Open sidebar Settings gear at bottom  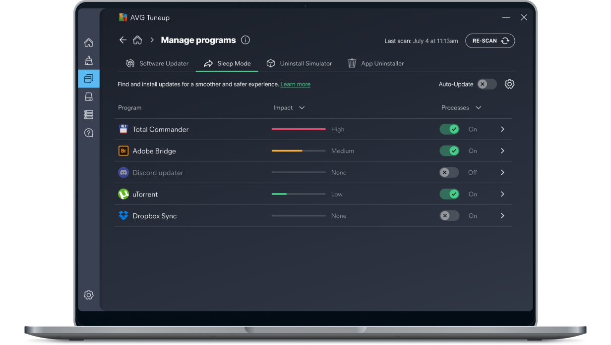point(89,295)
